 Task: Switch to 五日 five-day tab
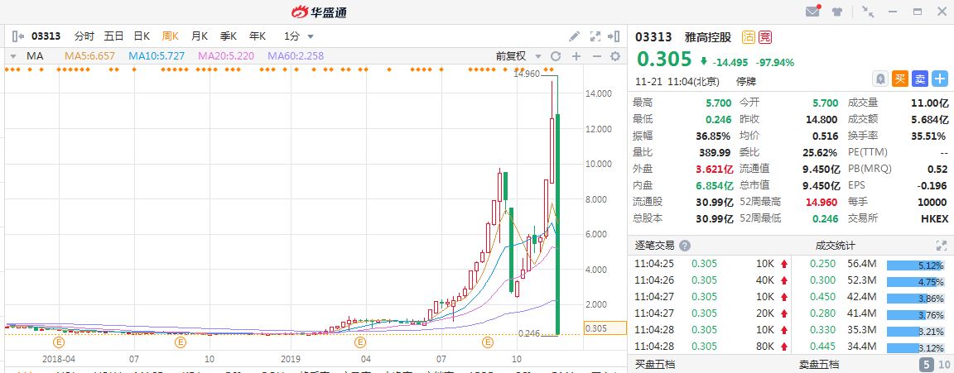(113, 36)
